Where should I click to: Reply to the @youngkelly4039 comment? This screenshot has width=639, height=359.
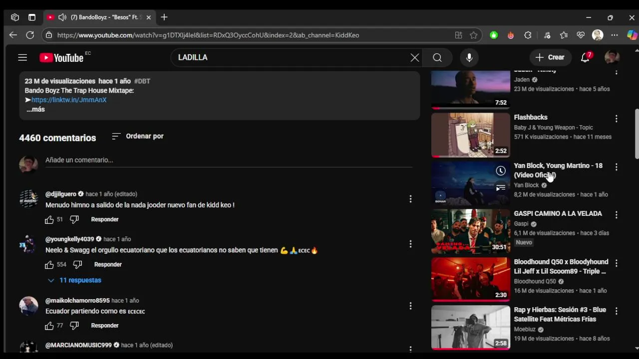[x=108, y=264]
